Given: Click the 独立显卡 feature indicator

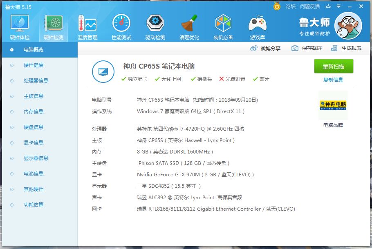Looking at the screenshot, I should [134, 79].
